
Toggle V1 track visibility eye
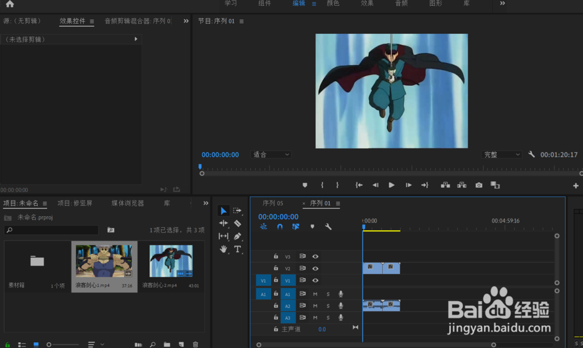[x=315, y=280]
